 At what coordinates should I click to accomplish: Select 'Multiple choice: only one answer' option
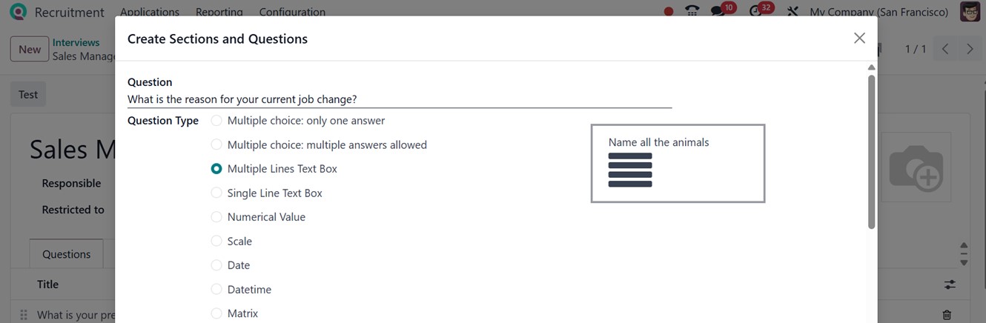(216, 121)
